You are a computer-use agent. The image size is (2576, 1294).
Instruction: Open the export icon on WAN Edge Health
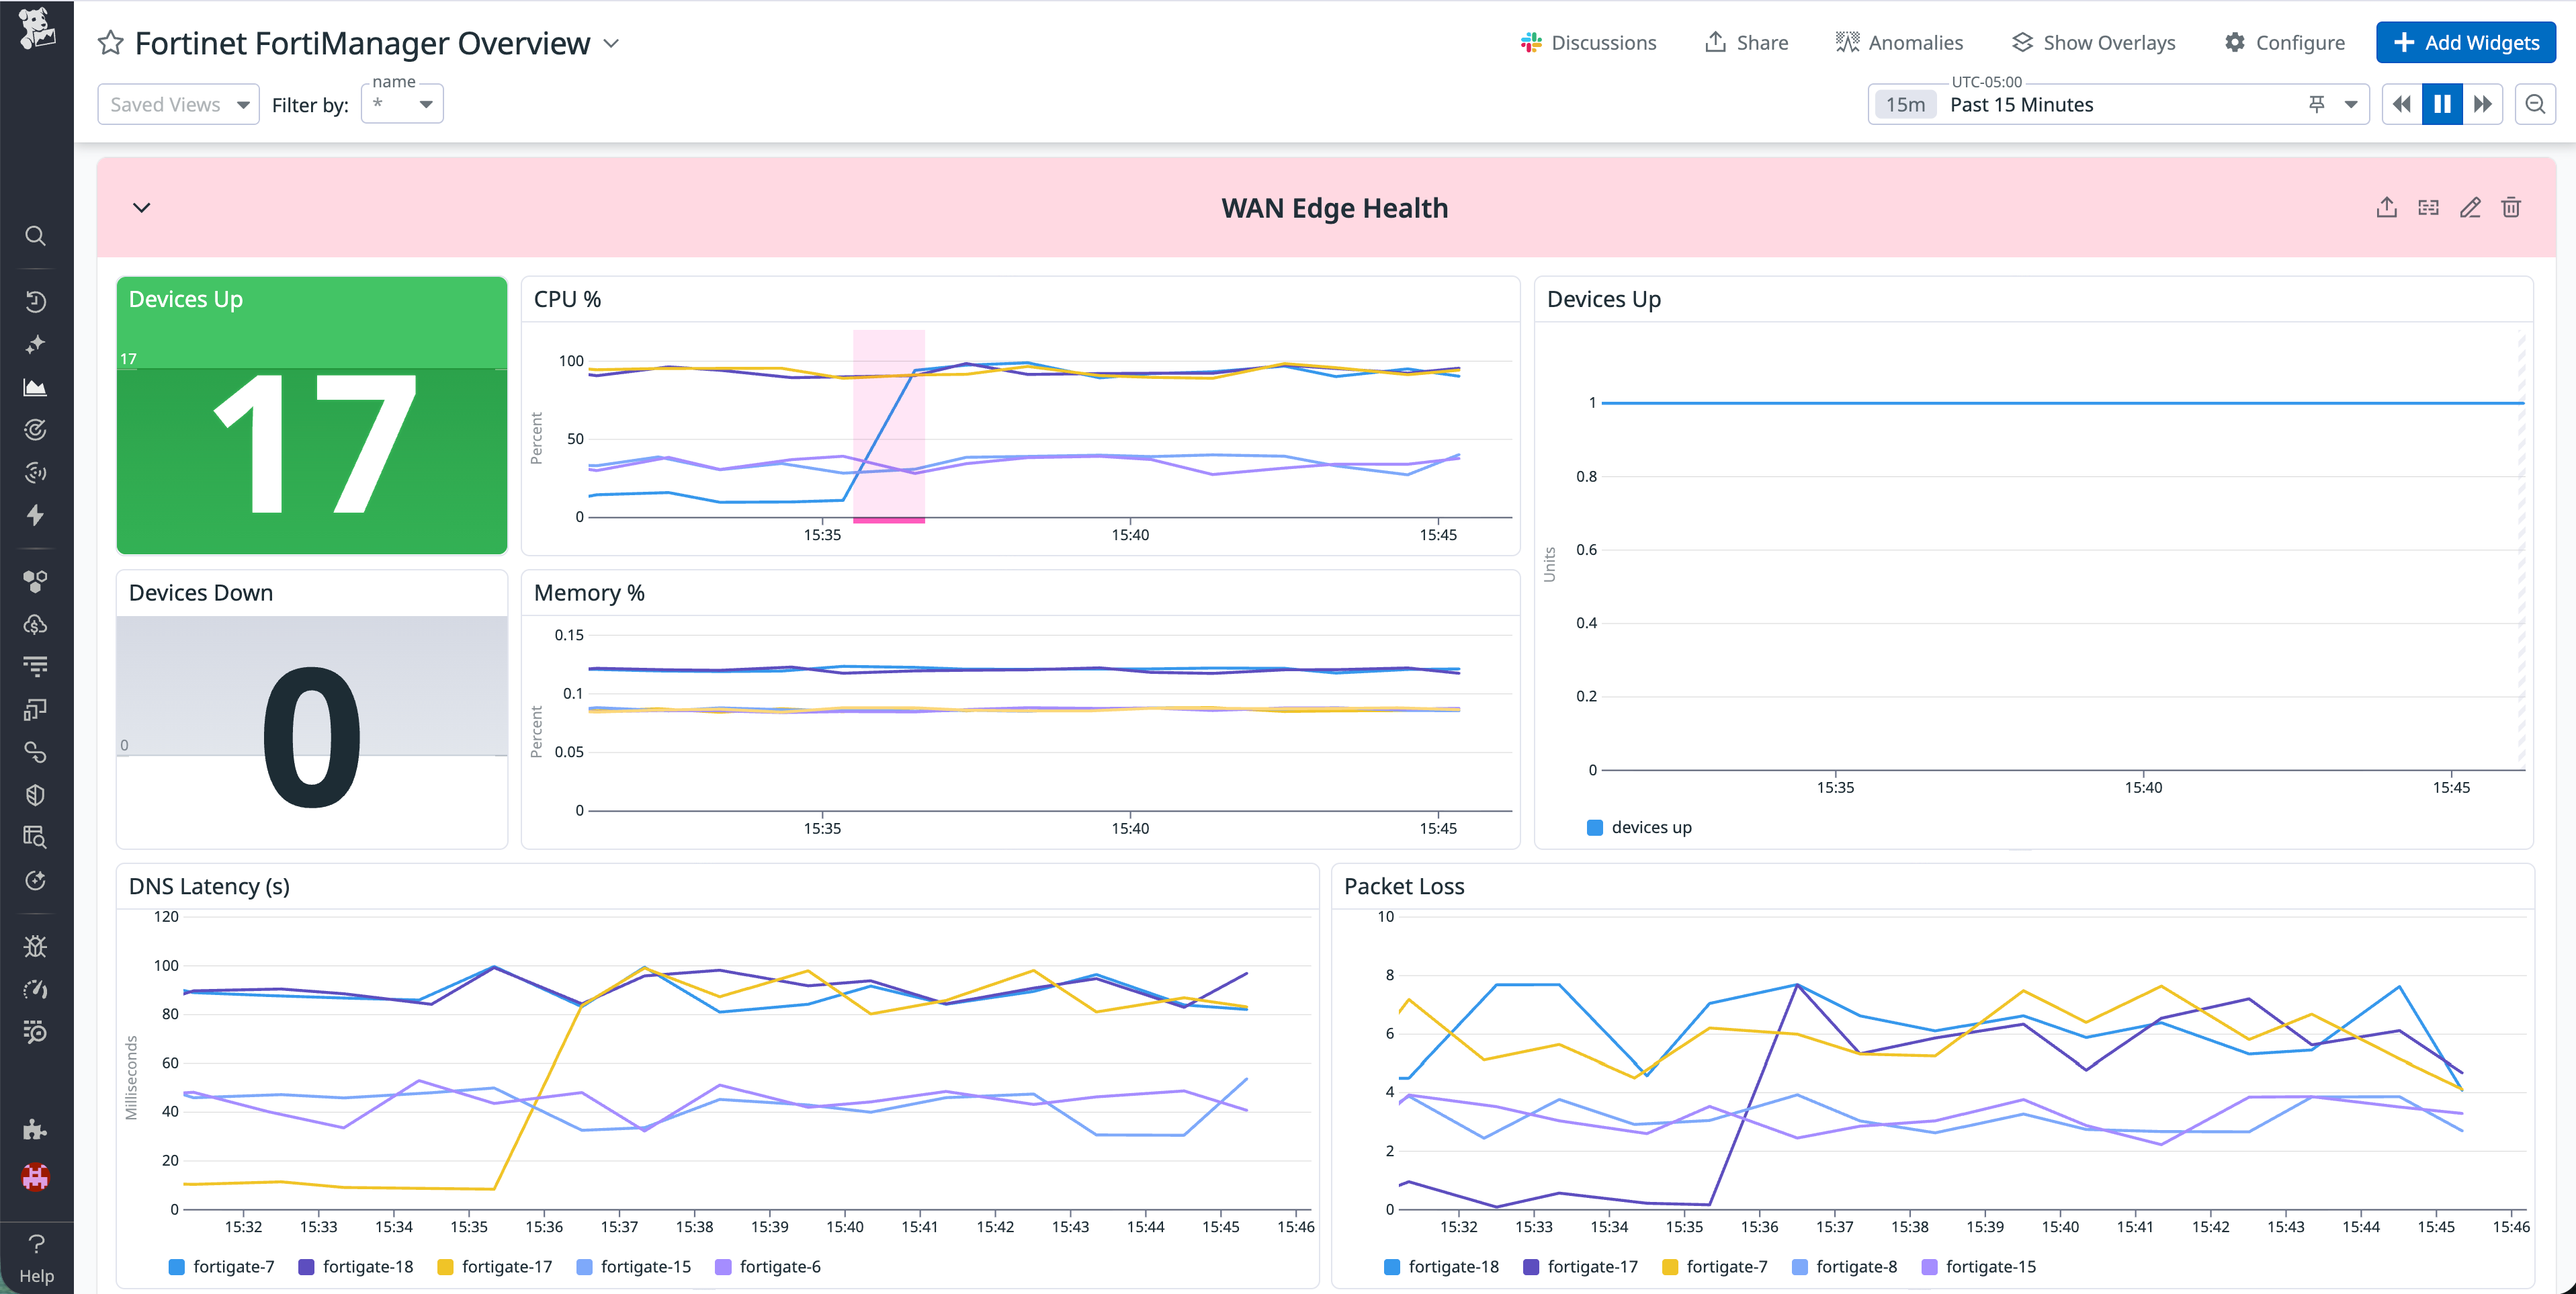pos(2387,207)
